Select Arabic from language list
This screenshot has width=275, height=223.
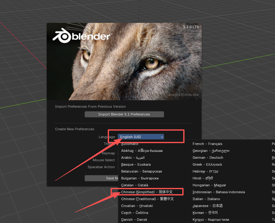[133, 158]
